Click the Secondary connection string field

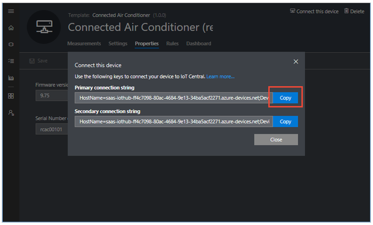(174, 121)
